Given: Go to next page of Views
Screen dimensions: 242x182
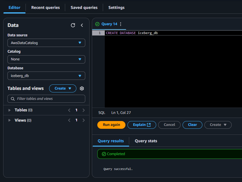Looking at the screenshot, I should [x=84, y=120].
